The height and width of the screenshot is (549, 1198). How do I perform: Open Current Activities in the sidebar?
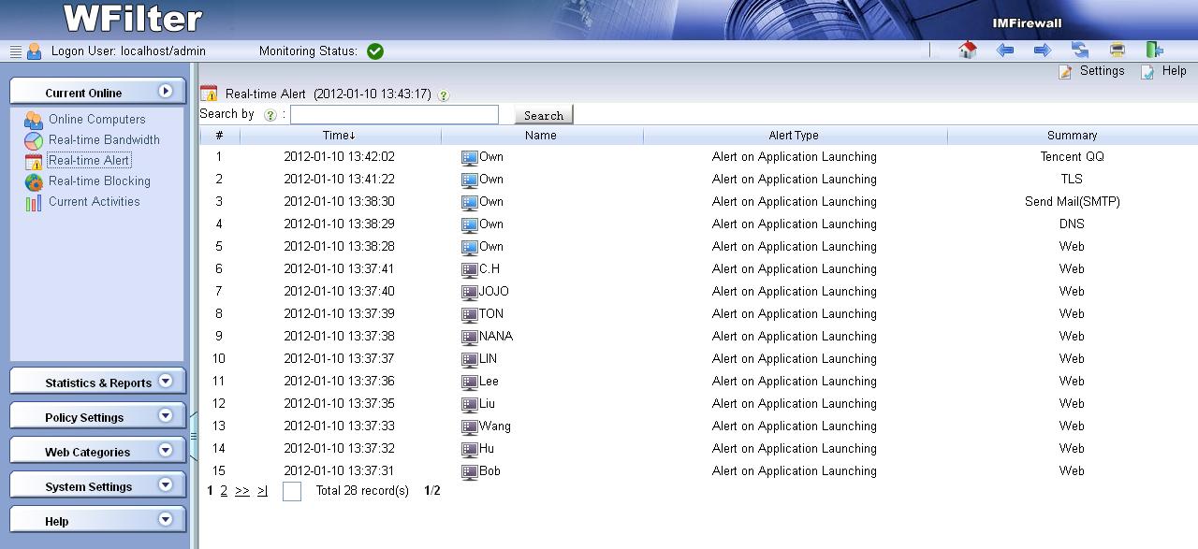coord(94,201)
